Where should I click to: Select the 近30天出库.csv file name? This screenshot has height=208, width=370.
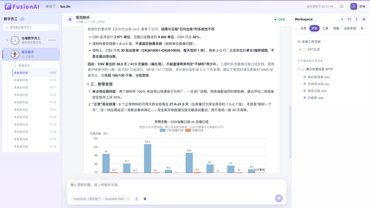(318, 84)
